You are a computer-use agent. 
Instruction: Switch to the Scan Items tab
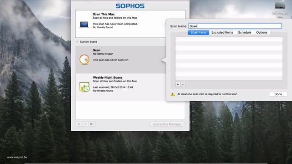click(198, 32)
